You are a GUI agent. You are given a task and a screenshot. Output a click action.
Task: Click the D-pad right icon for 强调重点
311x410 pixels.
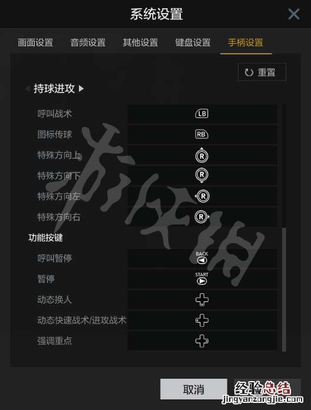coord(202,341)
